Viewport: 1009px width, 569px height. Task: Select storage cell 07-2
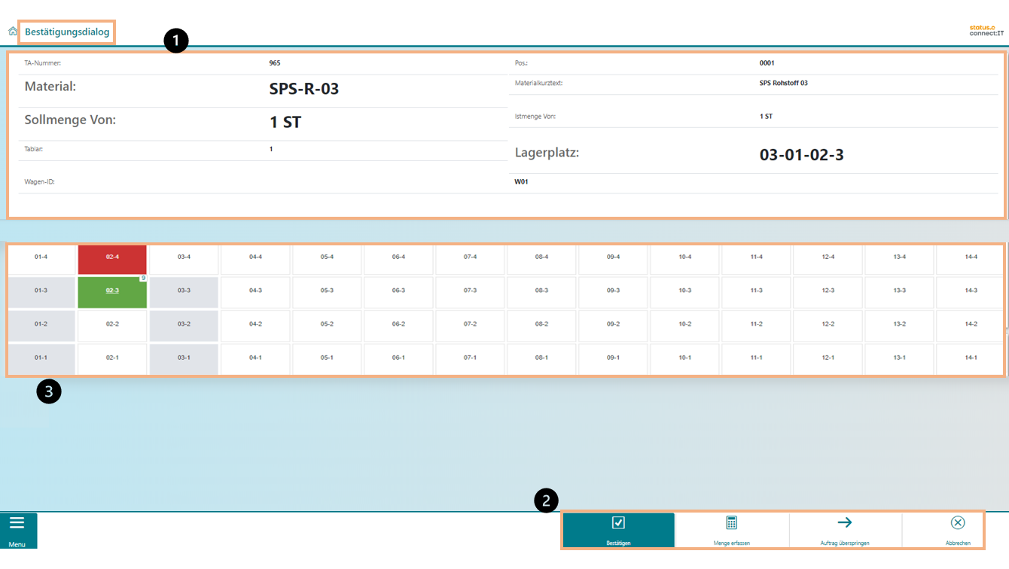(x=470, y=324)
